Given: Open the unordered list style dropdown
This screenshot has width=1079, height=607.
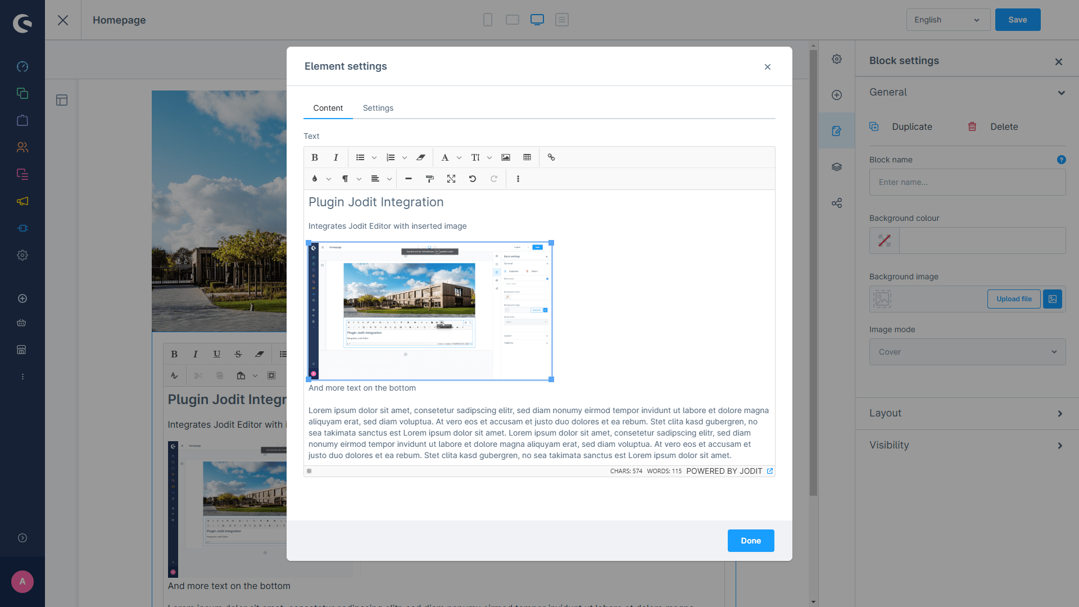Looking at the screenshot, I should click(374, 158).
